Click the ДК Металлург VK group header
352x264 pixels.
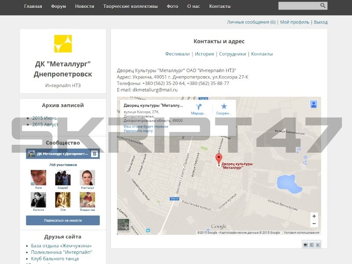coord(63,154)
